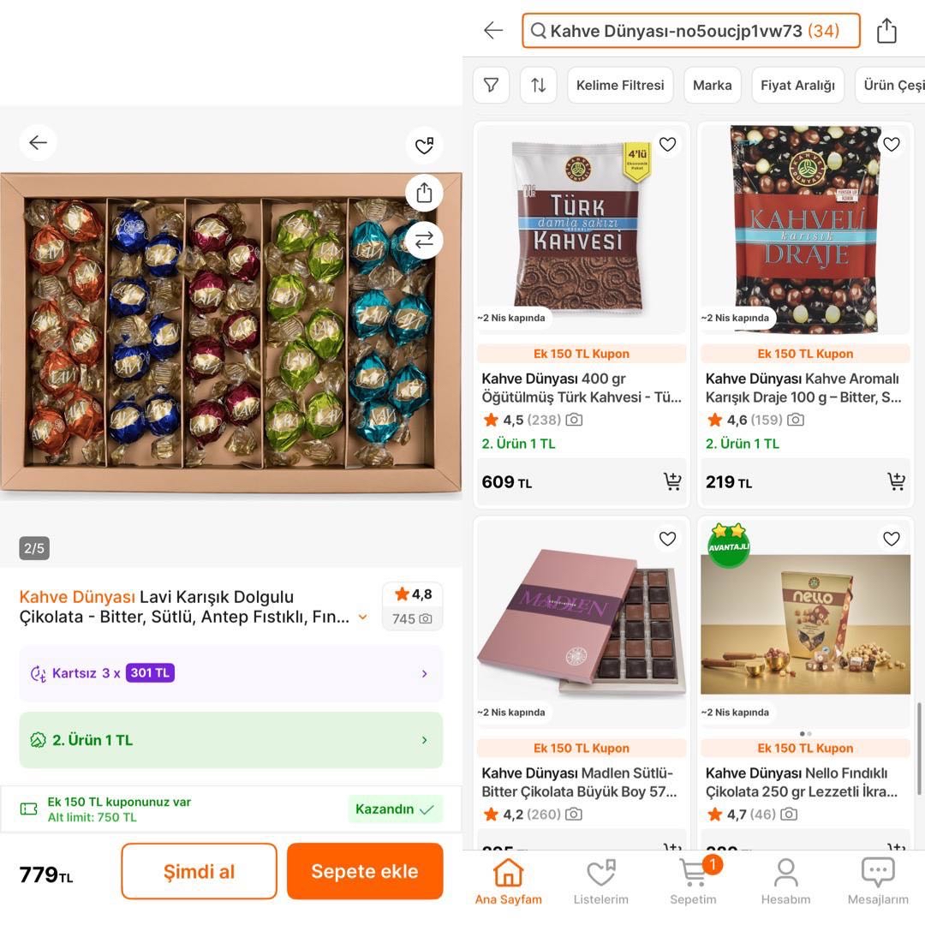Viewport: 925px width, 925px height.
Task: Go back from the product detail page
Action: point(39,143)
